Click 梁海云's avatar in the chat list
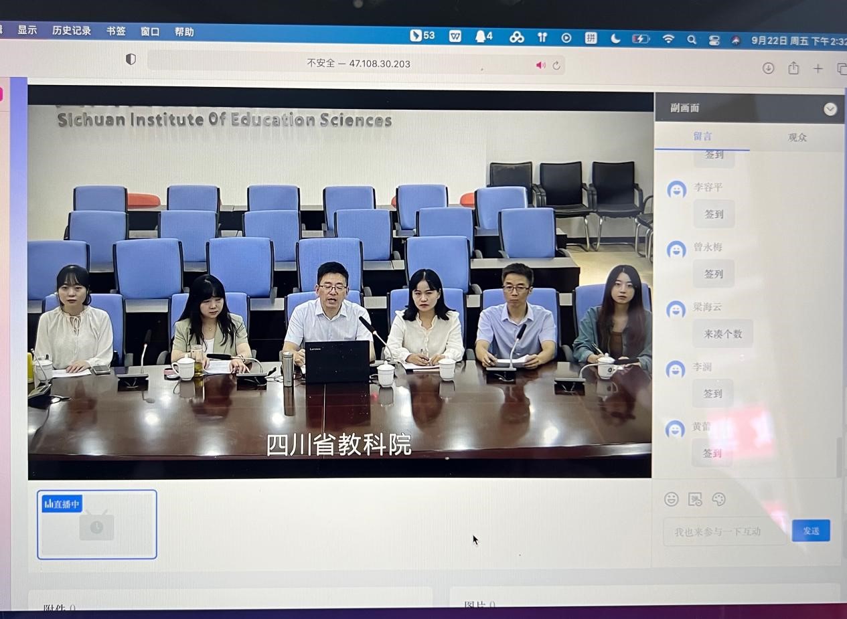Viewport: 847px width, 619px height. (x=676, y=309)
